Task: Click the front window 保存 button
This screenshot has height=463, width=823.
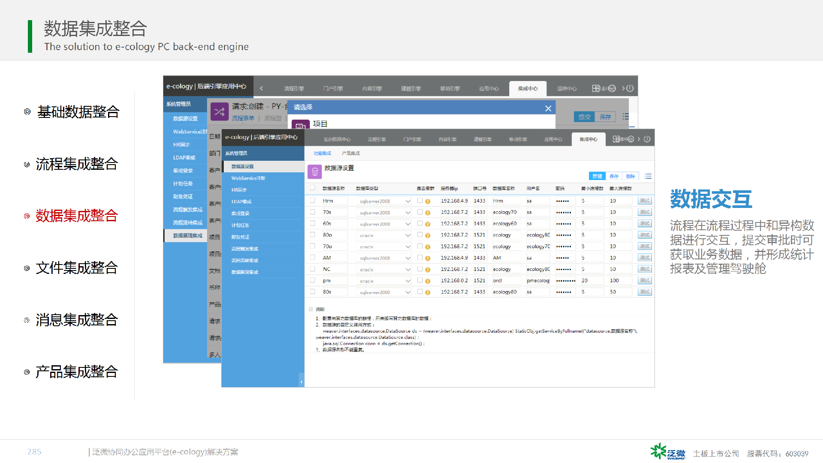Action: (x=614, y=176)
